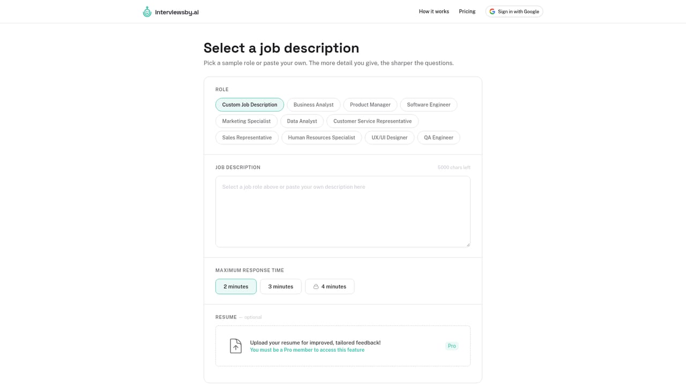Select the Custom Job Description role
686x386 pixels.
(250, 105)
